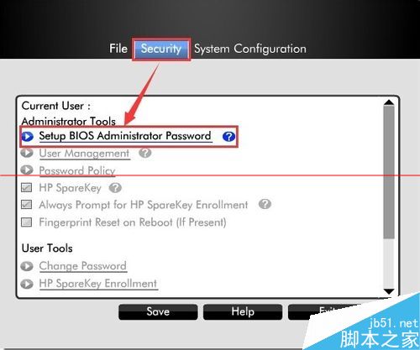The height and width of the screenshot is (350, 420).
Task: Enable Fingerprint Reset on Reboot checkbox
Action: click(x=27, y=222)
